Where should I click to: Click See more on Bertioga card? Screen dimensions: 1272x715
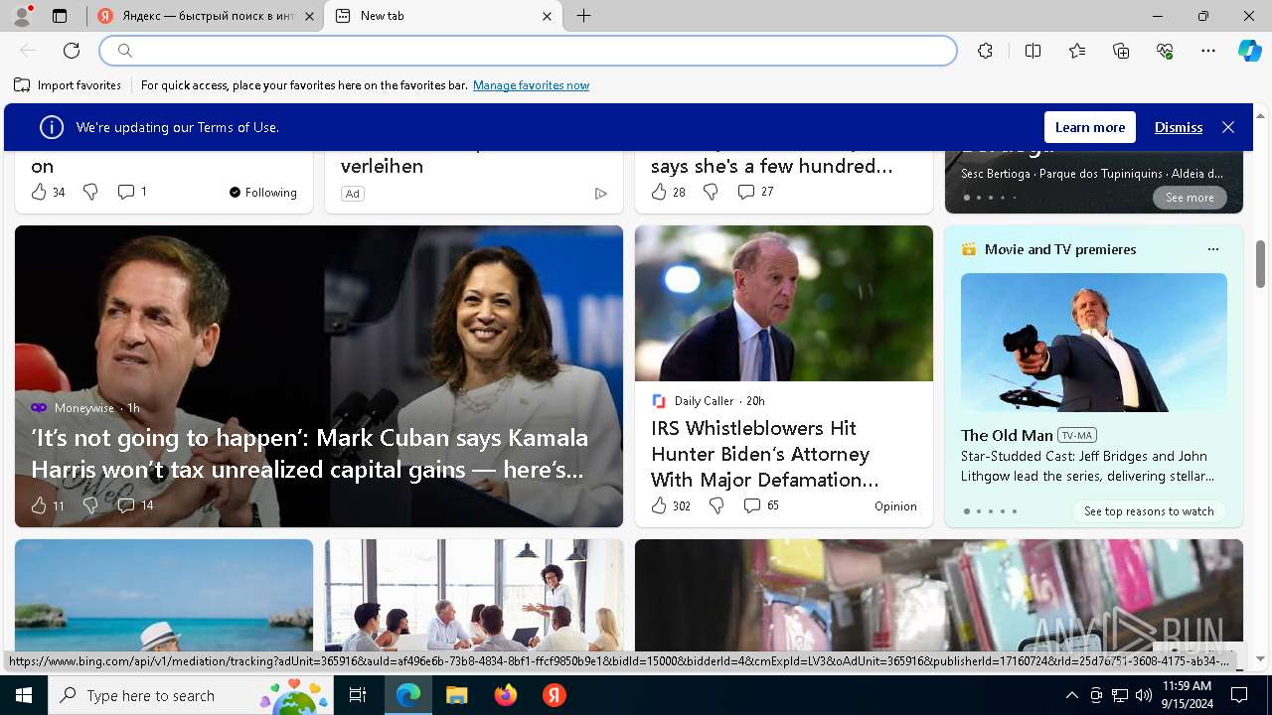[1190, 198]
